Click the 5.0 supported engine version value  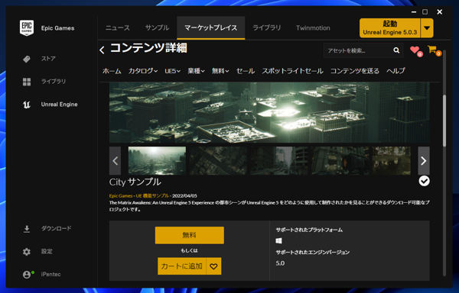pyautogui.click(x=280, y=263)
